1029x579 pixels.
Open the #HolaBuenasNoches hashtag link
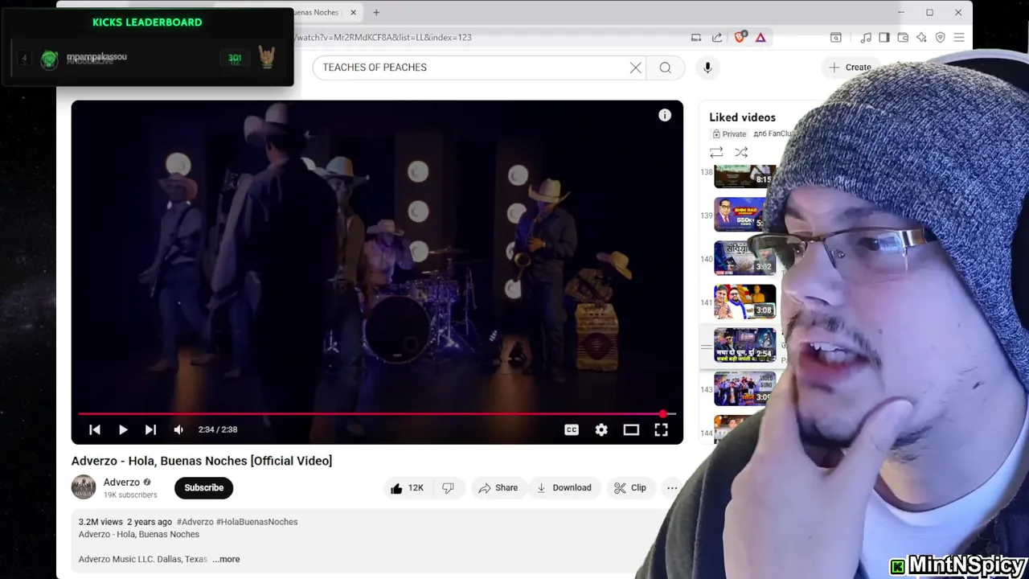click(x=257, y=522)
